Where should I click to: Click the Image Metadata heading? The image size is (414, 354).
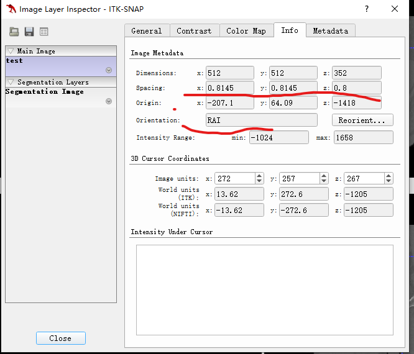pyautogui.click(x=157, y=53)
